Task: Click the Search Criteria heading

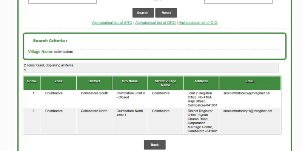Action: pos(50,41)
